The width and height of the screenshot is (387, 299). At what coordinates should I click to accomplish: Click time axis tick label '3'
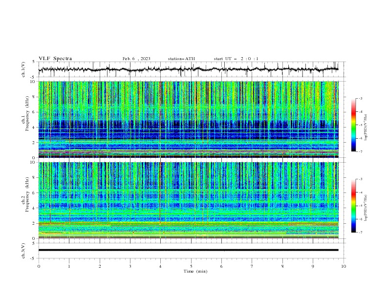[130, 266]
